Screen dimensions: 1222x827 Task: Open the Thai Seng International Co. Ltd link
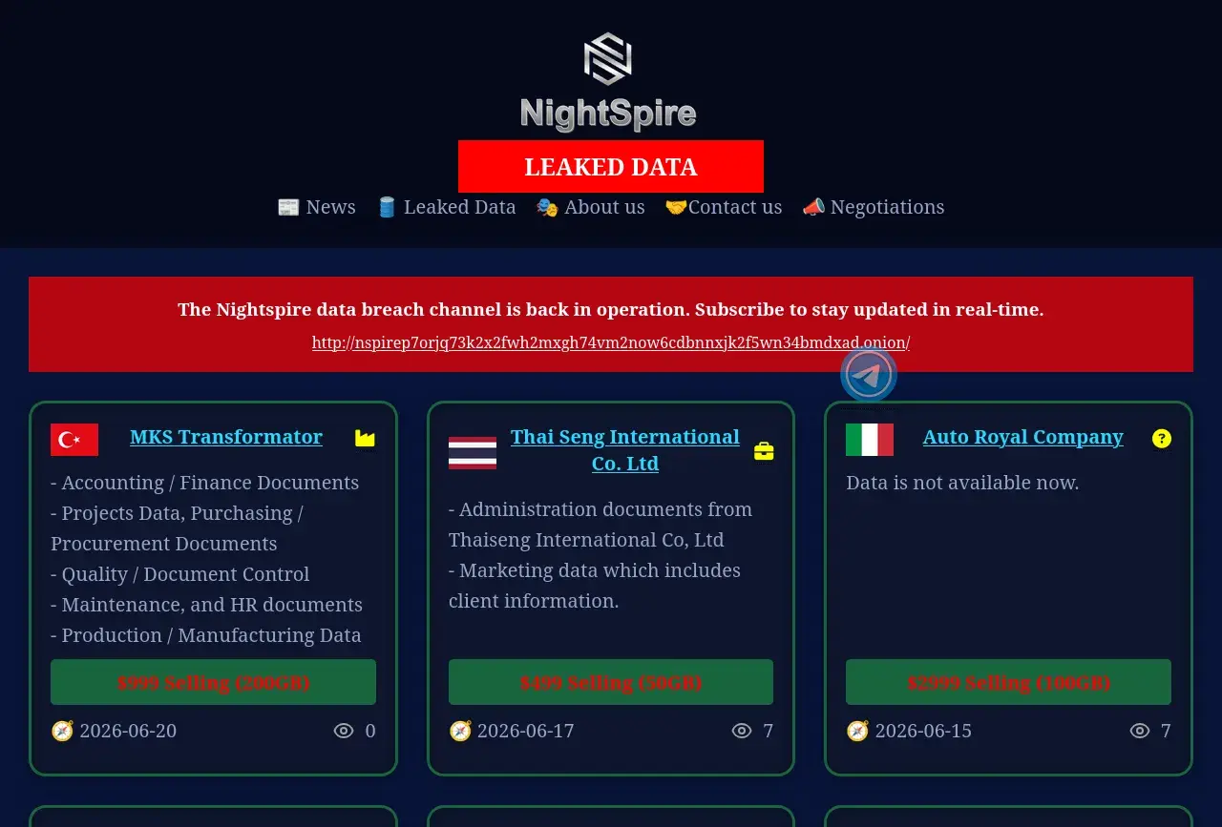pyautogui.click(x=625, y=450)
